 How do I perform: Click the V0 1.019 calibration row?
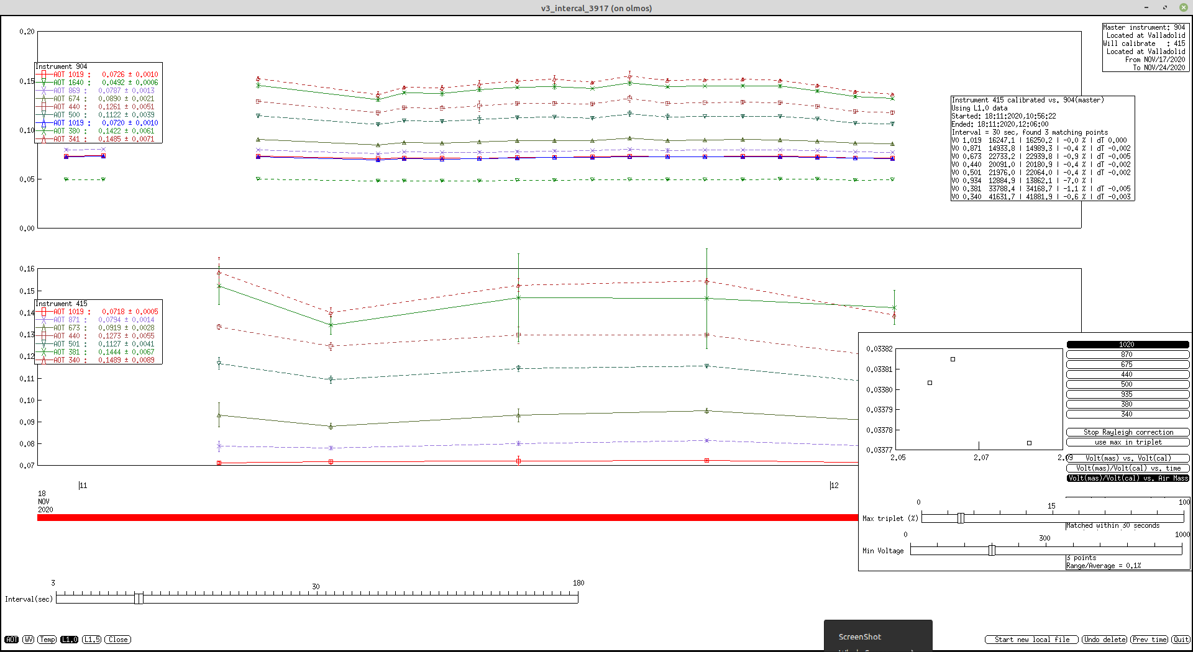click(1039, 140)
